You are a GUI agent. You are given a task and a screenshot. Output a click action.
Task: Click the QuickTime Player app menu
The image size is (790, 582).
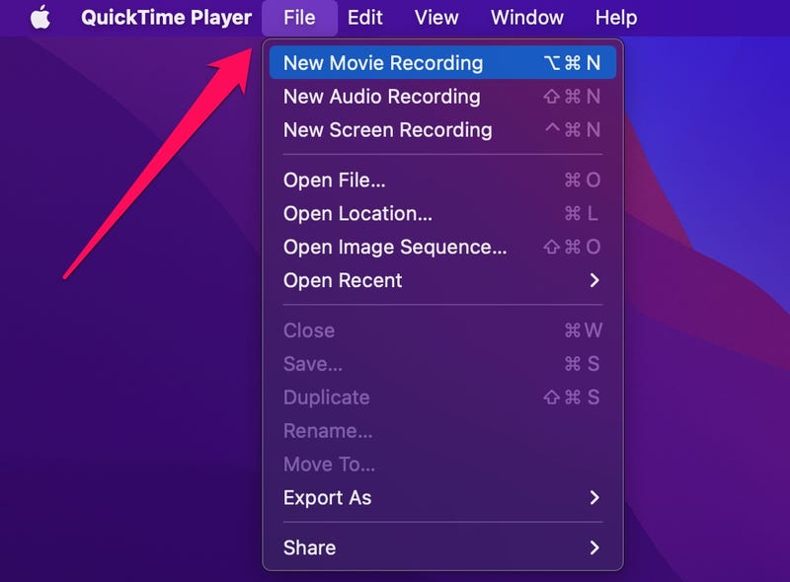pyautogui.click(x=166, y=18)
